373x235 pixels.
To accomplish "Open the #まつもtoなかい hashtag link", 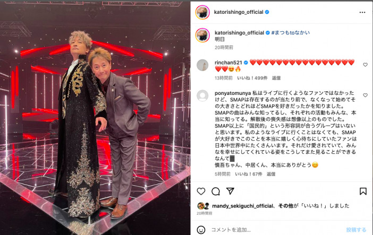I will pos(291,32).
